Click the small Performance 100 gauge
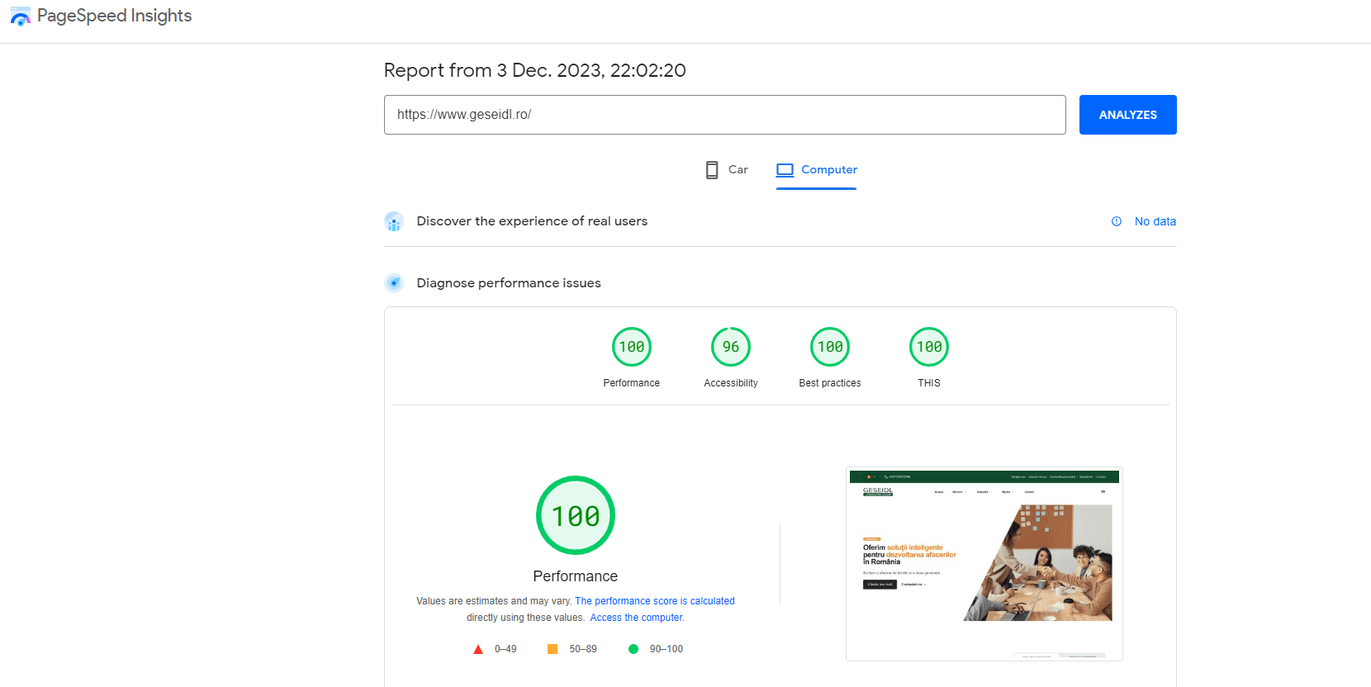The image size is (1371, 687). click(632, 348)
